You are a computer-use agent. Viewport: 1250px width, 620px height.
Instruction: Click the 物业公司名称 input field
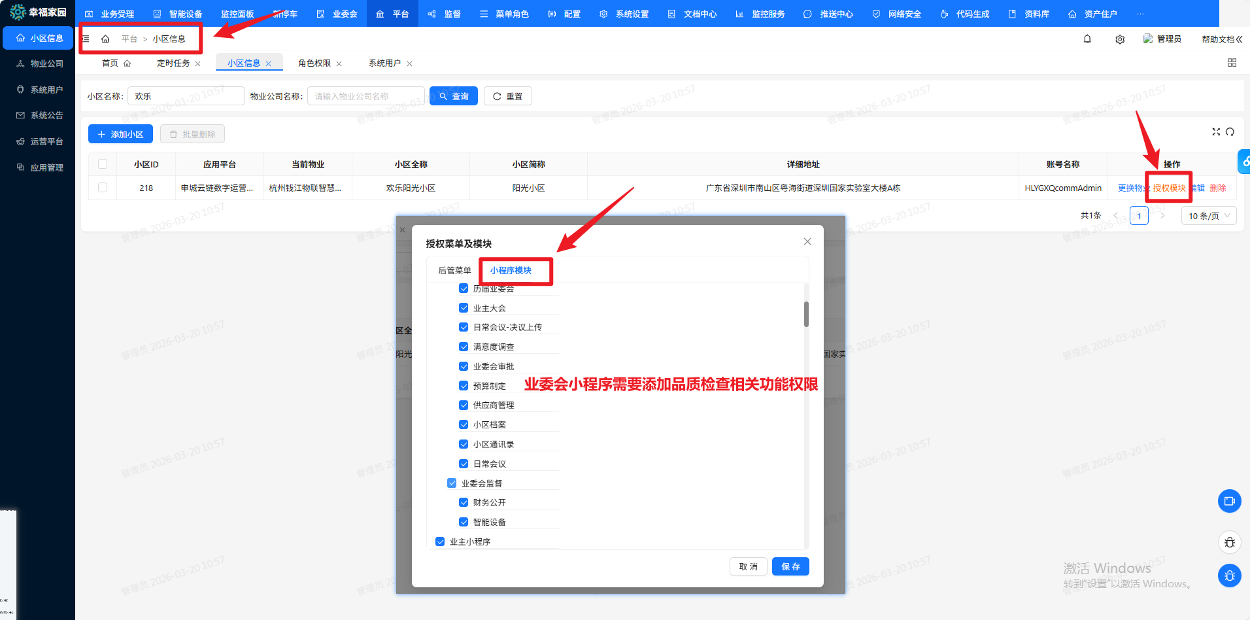(x=365, y=96)
